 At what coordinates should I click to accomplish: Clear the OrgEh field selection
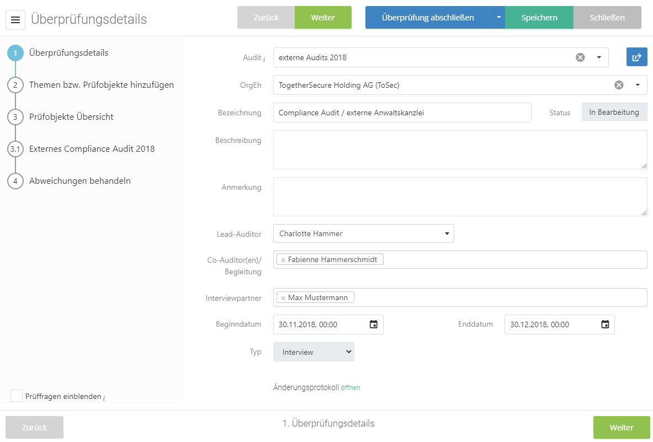point(619,85)
